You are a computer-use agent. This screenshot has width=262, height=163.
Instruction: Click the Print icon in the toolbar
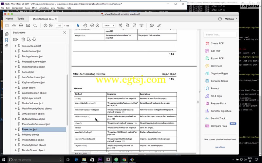point(21,25)
